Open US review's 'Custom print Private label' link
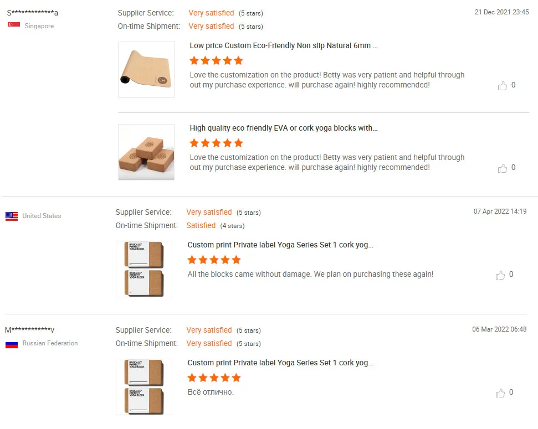The height and width of the screenshot is (429, 538). click(280, 245)
